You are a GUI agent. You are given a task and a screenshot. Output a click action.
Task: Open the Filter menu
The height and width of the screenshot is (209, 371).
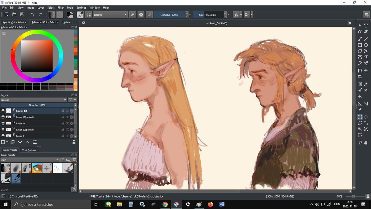(x=61, y=7)
